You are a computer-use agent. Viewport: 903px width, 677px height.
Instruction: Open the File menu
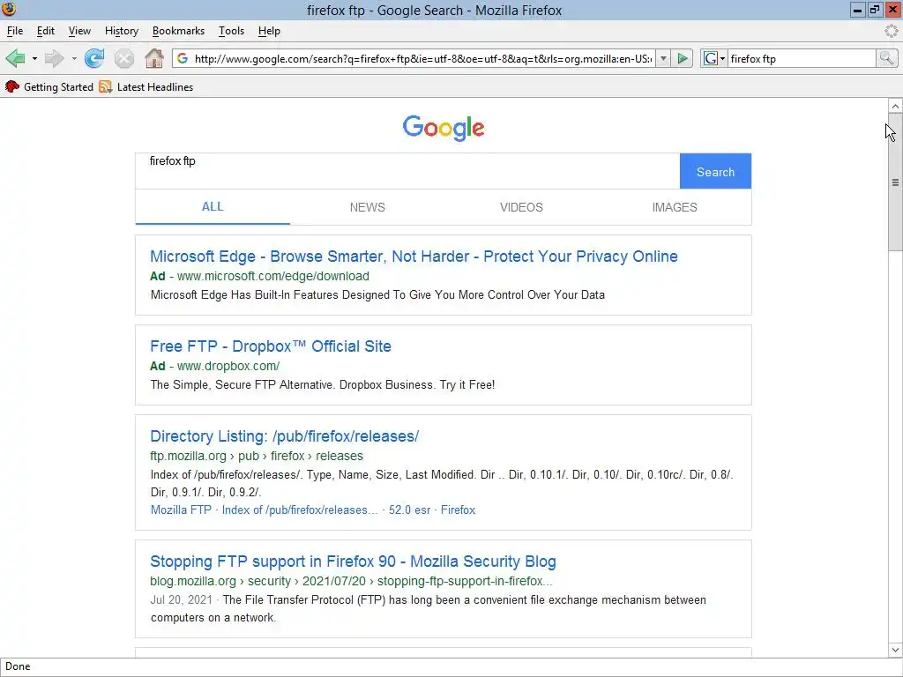point(15,31)
